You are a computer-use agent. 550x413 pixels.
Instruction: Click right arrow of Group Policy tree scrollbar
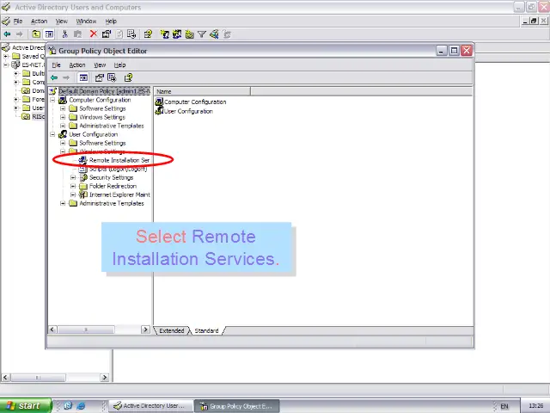[x=145, y=330]
